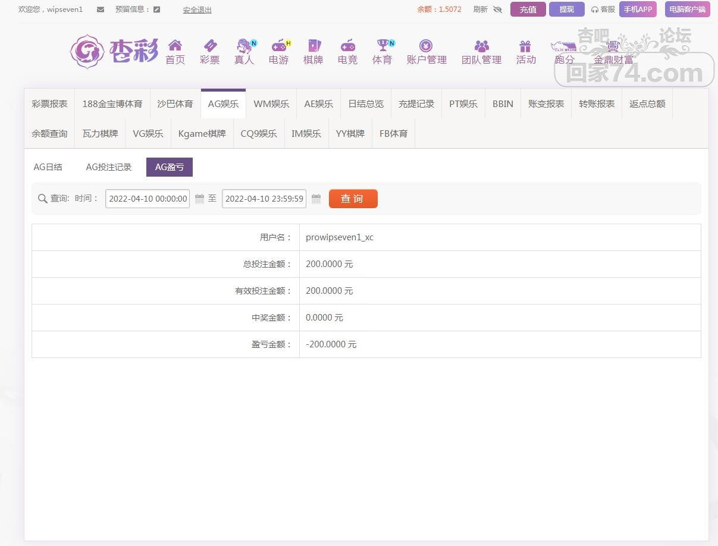Click the start time input field

click(148, 199)
